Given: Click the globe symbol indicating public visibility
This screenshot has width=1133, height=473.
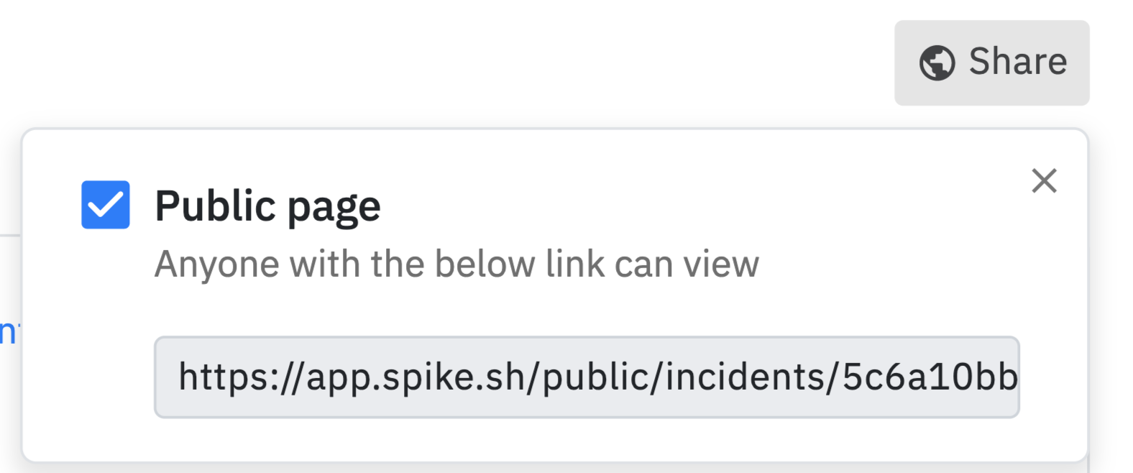Looking at the screenshot, I should 937,63.
